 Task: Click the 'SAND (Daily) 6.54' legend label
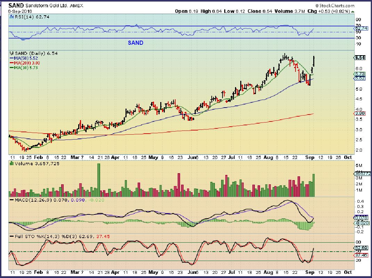coord(36,53)
